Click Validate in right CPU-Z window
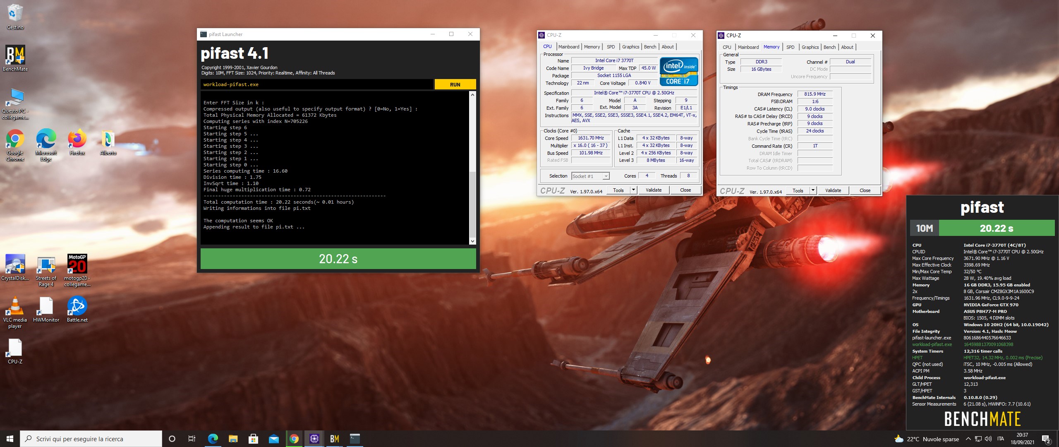This screenshot has width=1059, height=447. point(833,190)
